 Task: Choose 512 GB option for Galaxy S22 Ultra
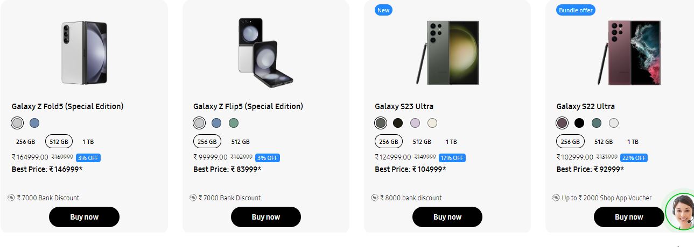(x=604, y=142)
